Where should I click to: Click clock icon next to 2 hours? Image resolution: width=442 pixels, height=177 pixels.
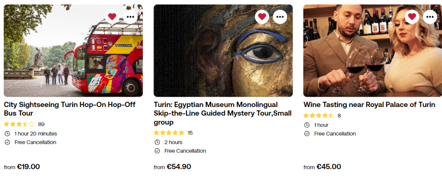point(157,142)
